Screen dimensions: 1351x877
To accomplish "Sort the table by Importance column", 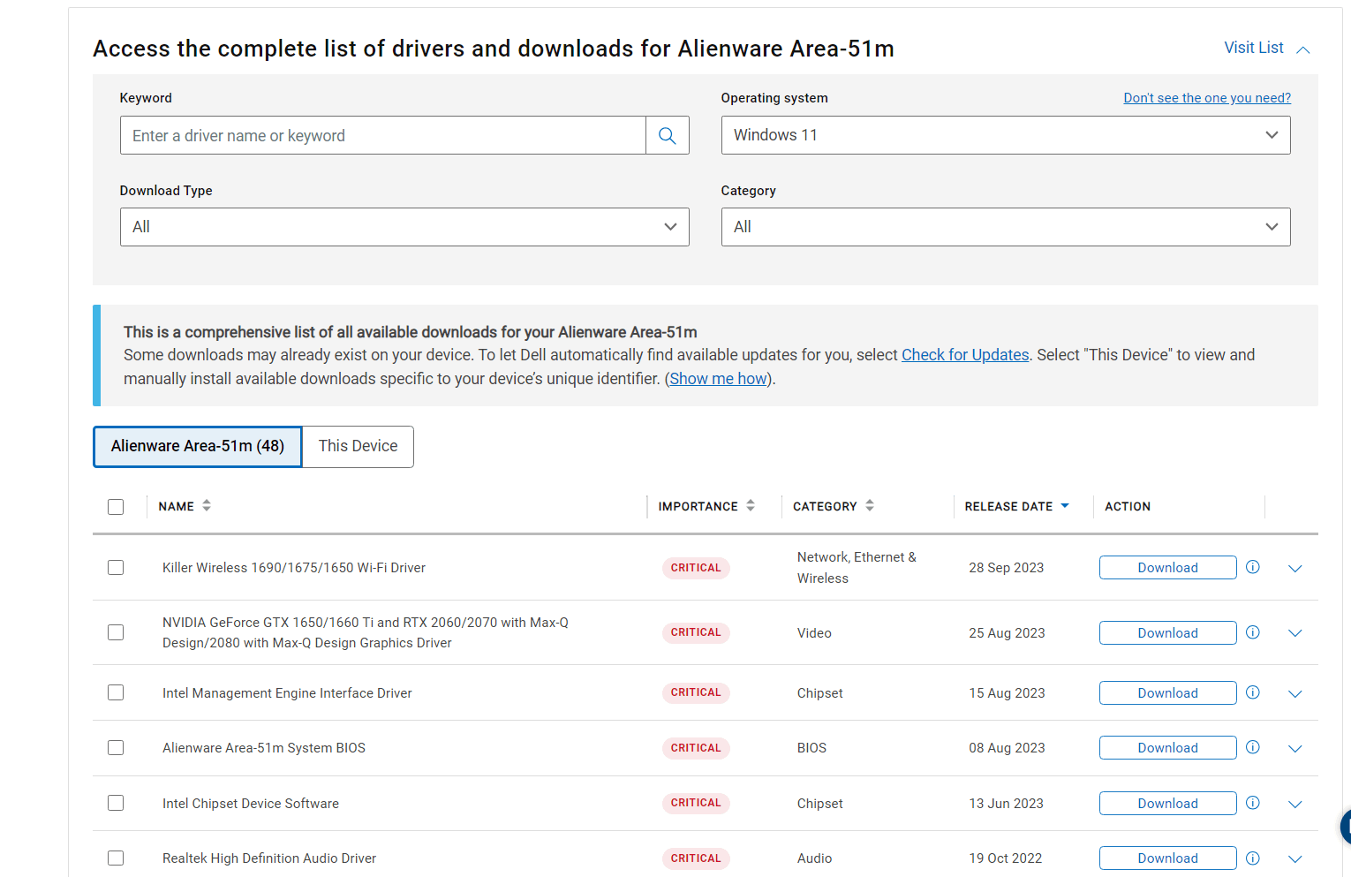I will 751,506.
